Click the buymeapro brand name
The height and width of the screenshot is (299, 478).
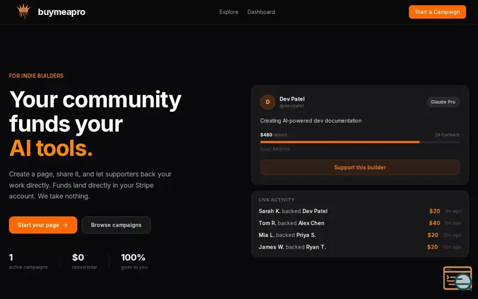tap(62, 12)
